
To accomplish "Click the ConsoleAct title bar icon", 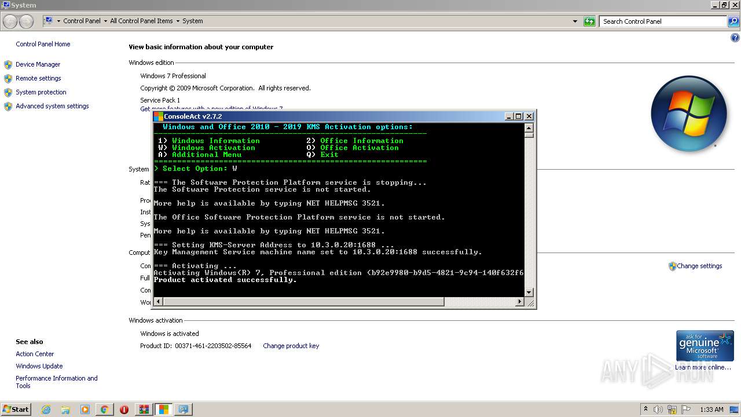I will pyautogui.click(x=158, y=116).
